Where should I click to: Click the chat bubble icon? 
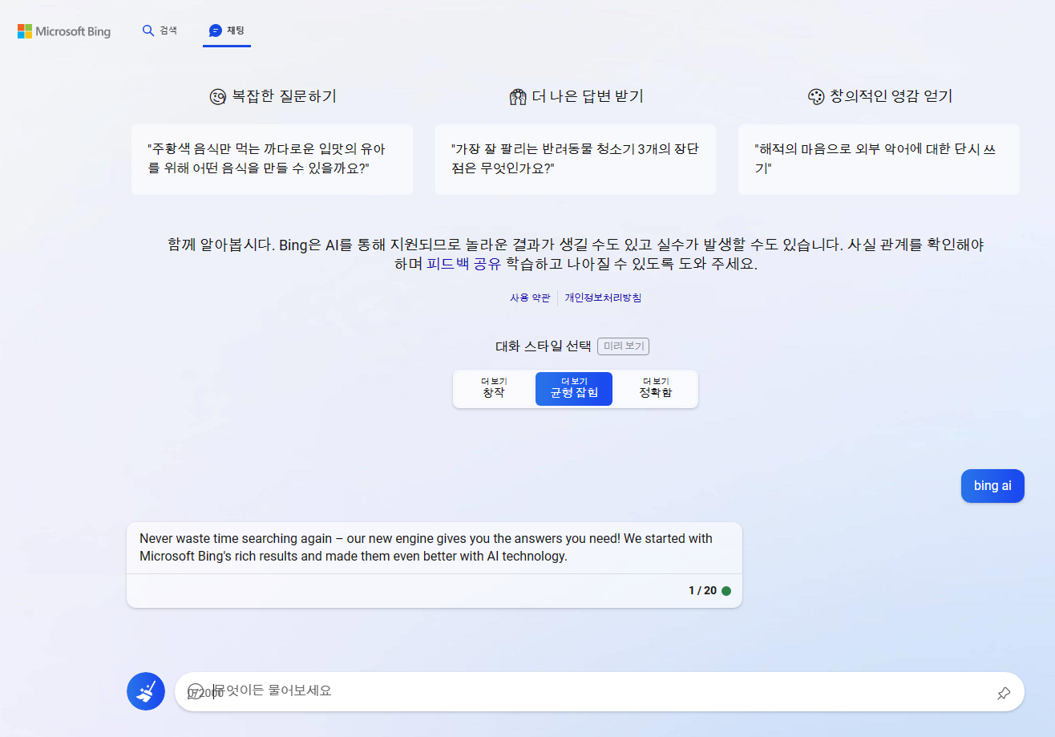coord(215,30)
